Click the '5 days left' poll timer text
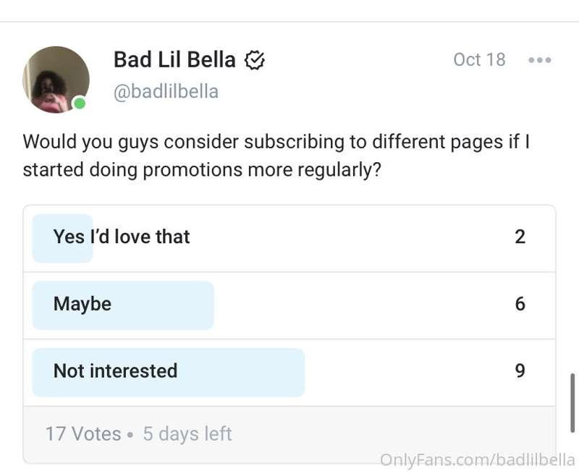The width and height of the screenshot is (579, 474). pos(187,433)
